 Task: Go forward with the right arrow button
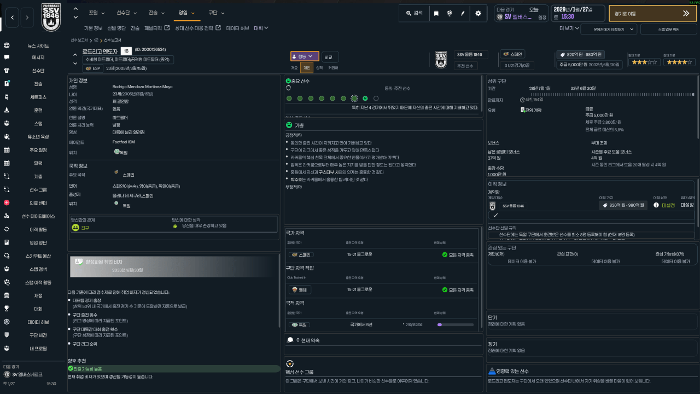coord(27,18)
